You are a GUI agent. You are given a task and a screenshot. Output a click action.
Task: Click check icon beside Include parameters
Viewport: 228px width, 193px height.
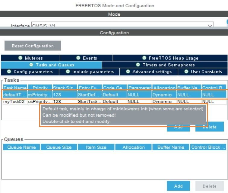pos(68,71)
